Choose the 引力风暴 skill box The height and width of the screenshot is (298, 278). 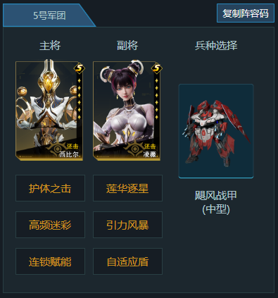[x=127, y=225]
